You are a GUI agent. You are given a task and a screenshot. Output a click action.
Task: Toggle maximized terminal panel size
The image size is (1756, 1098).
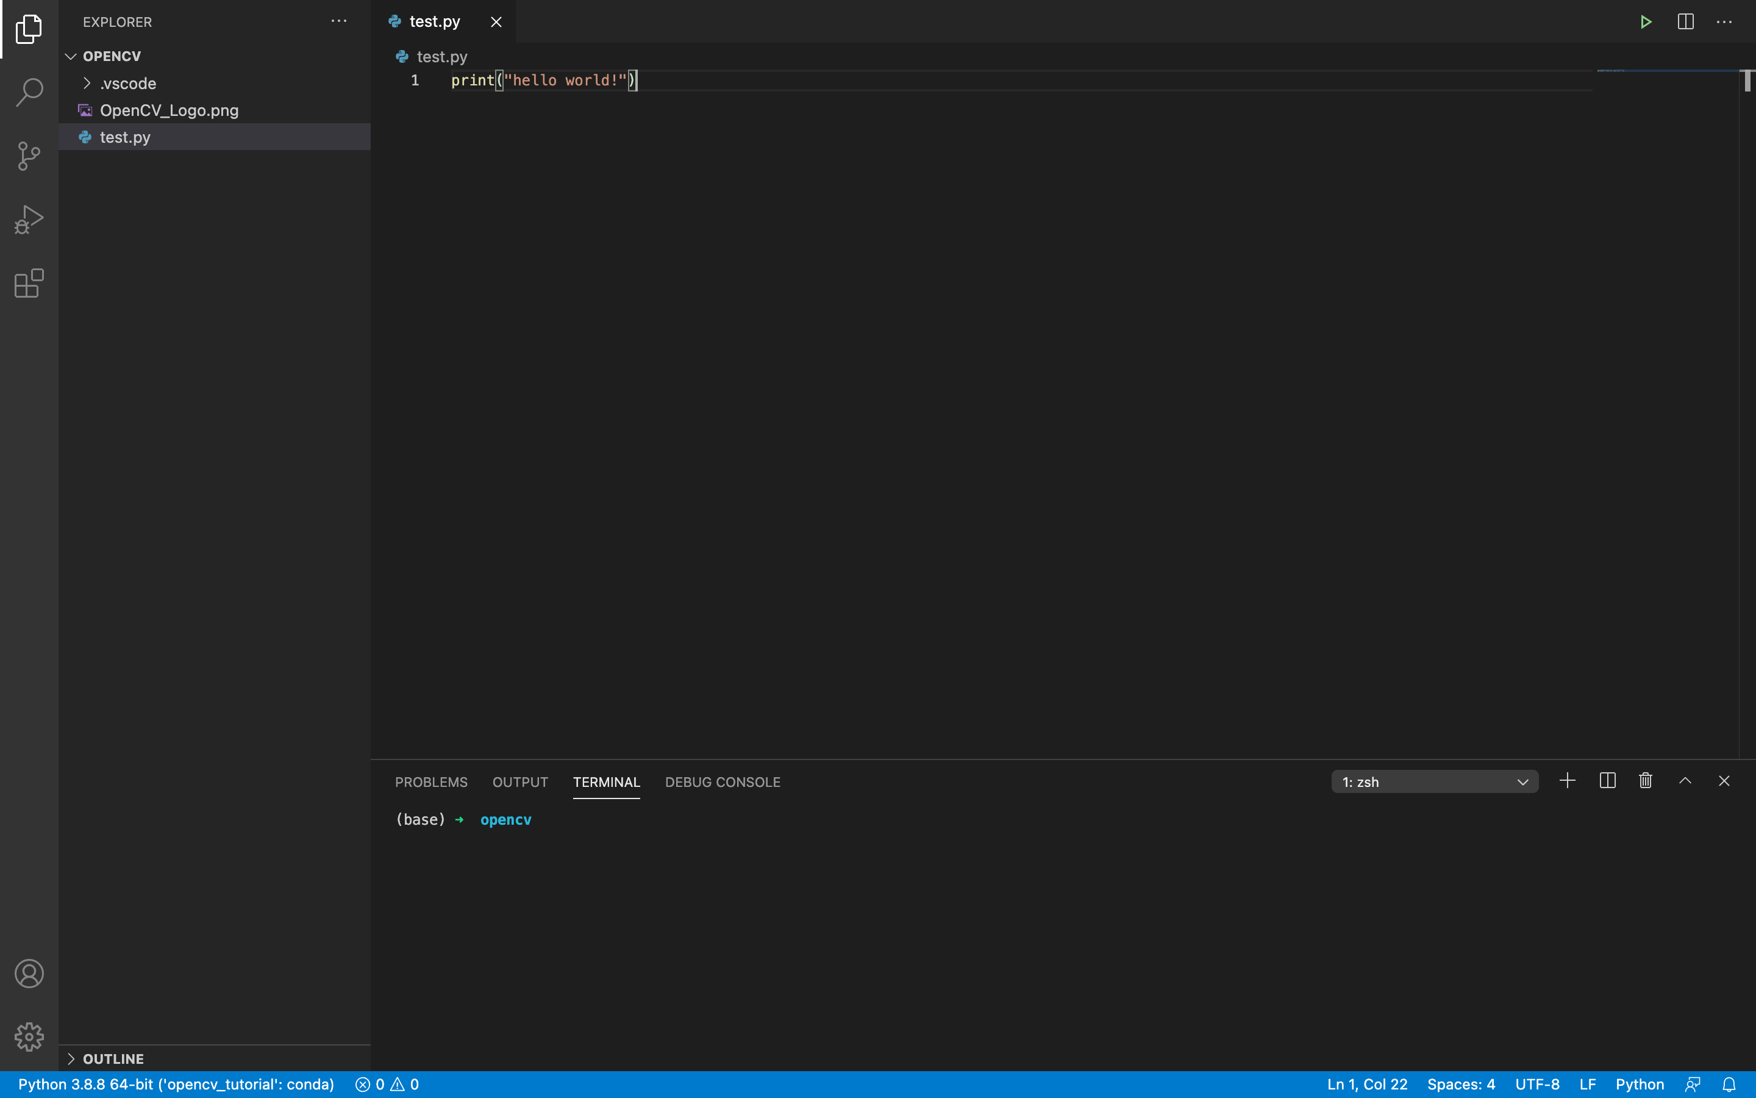1685,781
